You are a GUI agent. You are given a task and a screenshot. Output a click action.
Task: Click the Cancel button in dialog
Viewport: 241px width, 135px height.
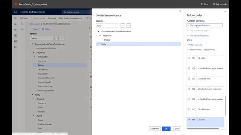[x=176, y=129]
